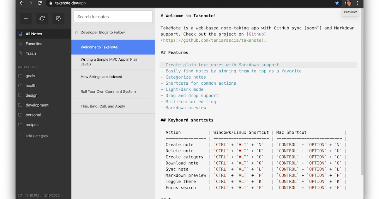This screenshot has height=199, width=379.
Task: Click the sync notes icon in the sidebar
Action: (42, 18)
